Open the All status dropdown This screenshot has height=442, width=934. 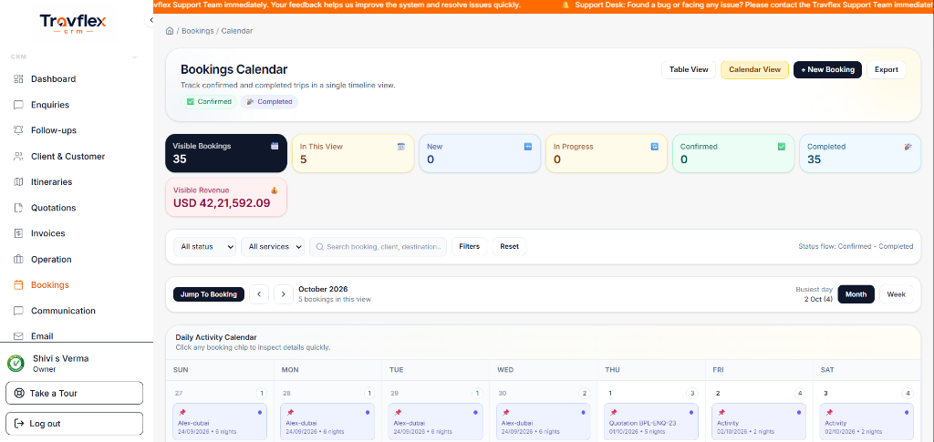tap(205, 247)
